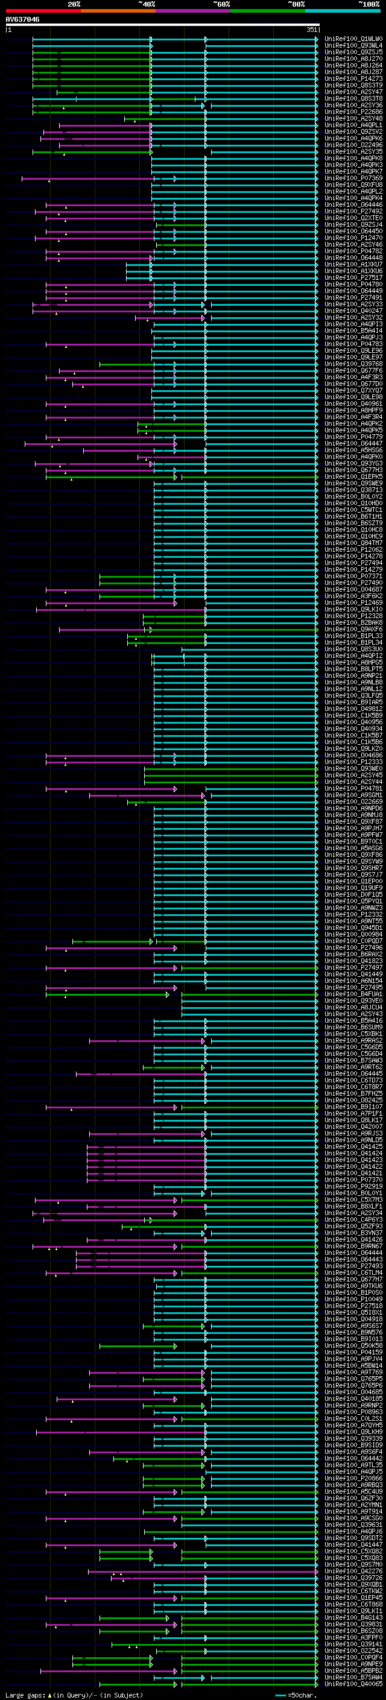This screenshot has height=1700, width=386.
Task: Click the green ~80% legend segment
Action: point(268,11)
